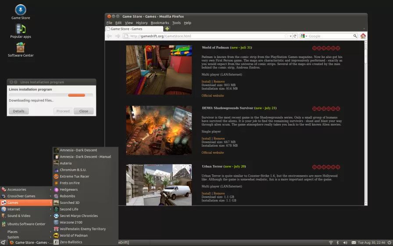Click the Firefox home button
The width and height of the screenshot is (393, 246).
[x=363, y=36]
